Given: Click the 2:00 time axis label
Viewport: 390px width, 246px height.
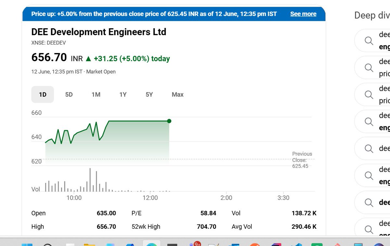Looking at the screenshot, I should (226, 198).
